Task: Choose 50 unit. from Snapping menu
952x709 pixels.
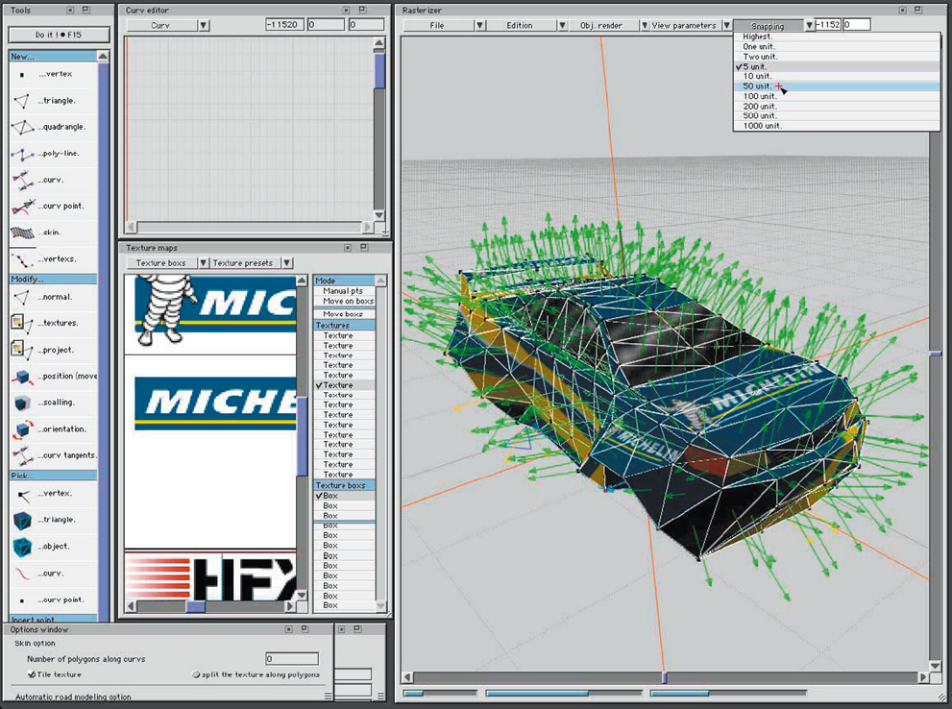Action: pyautogui.click(x=759, y=86)
